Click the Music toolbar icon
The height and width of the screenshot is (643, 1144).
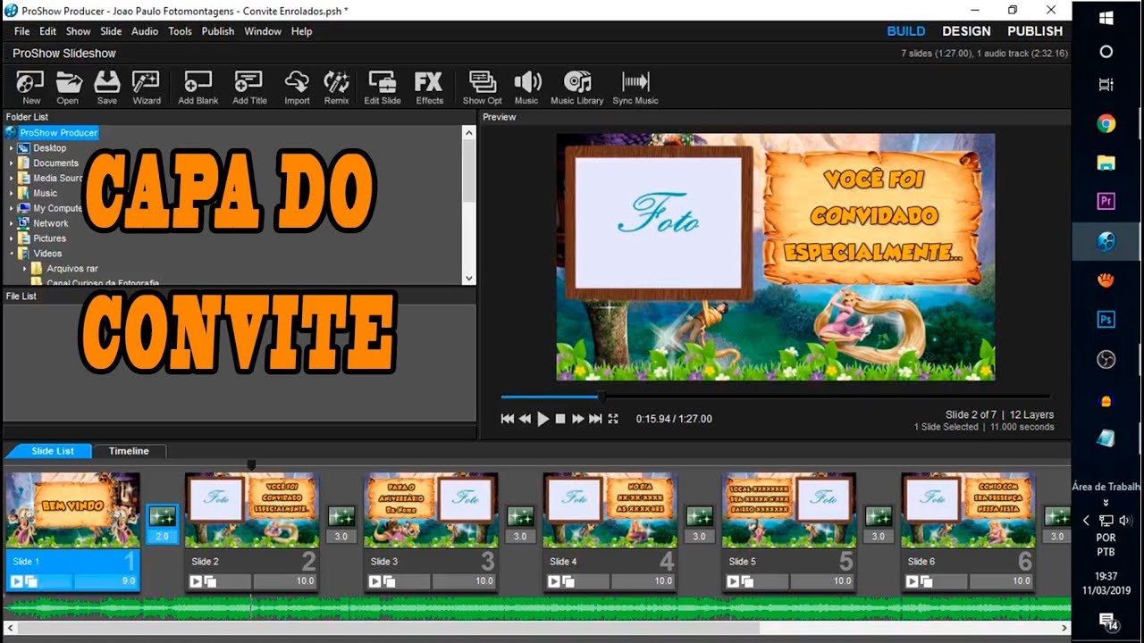(526, 88)
